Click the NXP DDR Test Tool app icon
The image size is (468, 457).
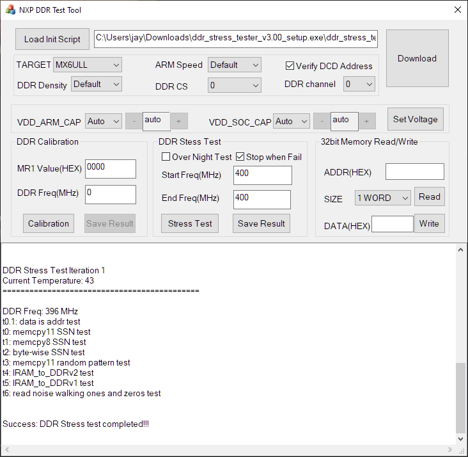pos(10,10)
